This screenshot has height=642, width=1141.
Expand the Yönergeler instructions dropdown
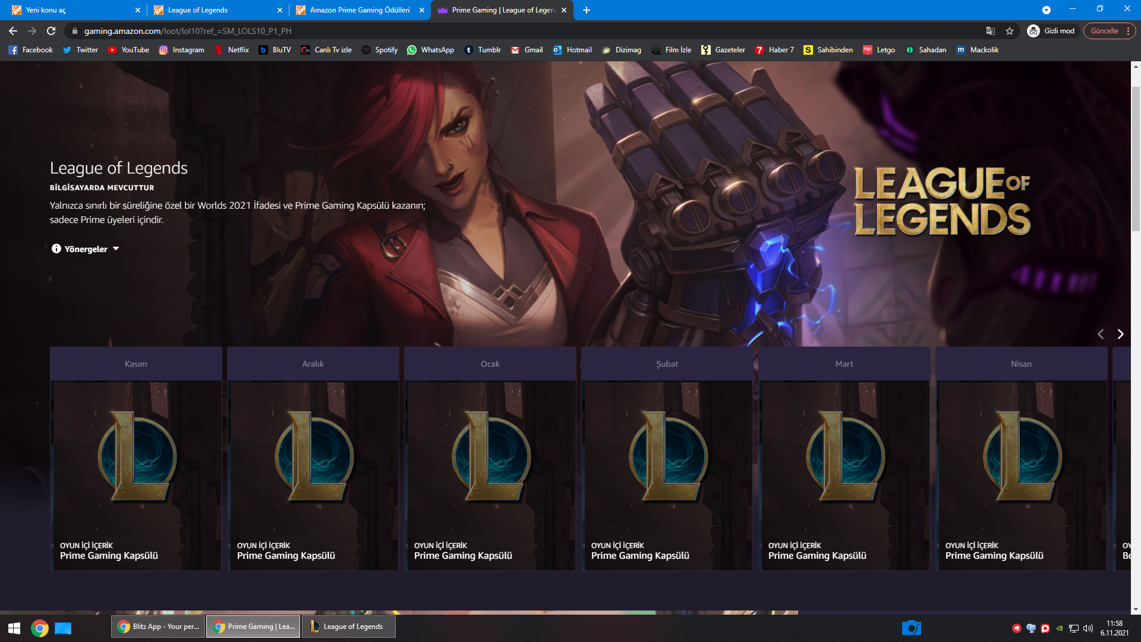point(86,249)
